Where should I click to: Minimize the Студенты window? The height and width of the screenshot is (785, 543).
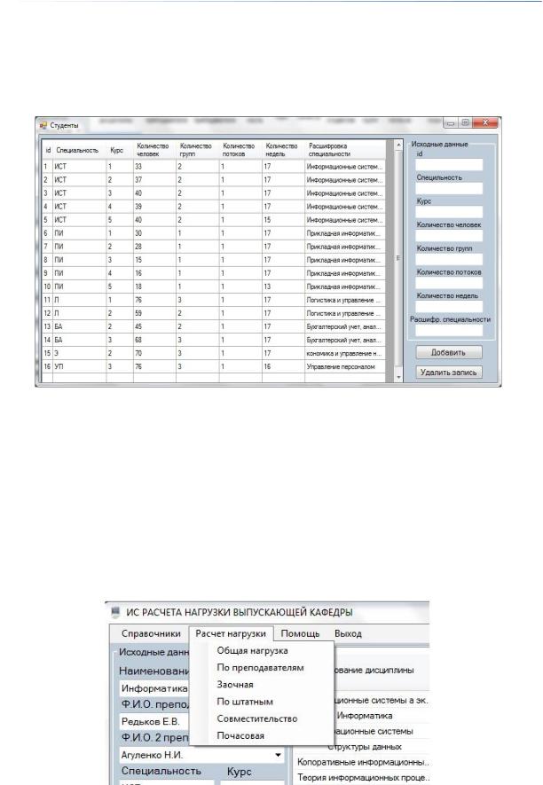tap(451, 123)
